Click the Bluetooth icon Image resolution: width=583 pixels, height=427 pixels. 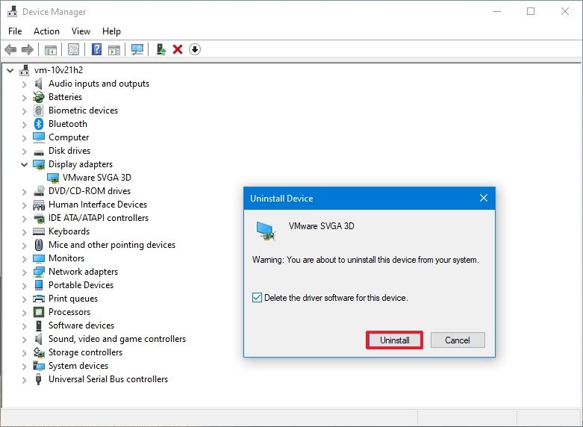pyautogui.click(x=39, y=124)
